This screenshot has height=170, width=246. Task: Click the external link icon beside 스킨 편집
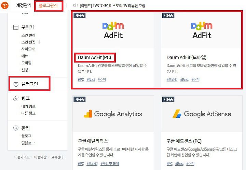(39, 42)
